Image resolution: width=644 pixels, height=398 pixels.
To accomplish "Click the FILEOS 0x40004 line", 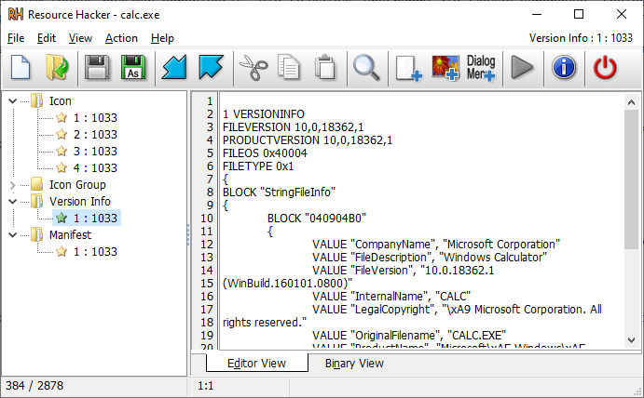I will (265, 153).
